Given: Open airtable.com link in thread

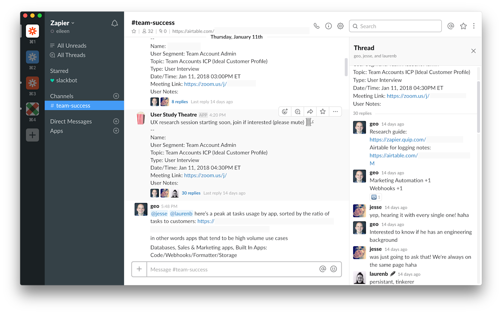Looking at the screenshot, I should tap(394, 155).
